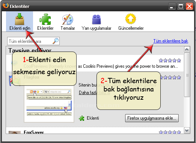Screen dimensions: 196x143
Task: Maximize the Eklentiler window
Action: [181, 6]
